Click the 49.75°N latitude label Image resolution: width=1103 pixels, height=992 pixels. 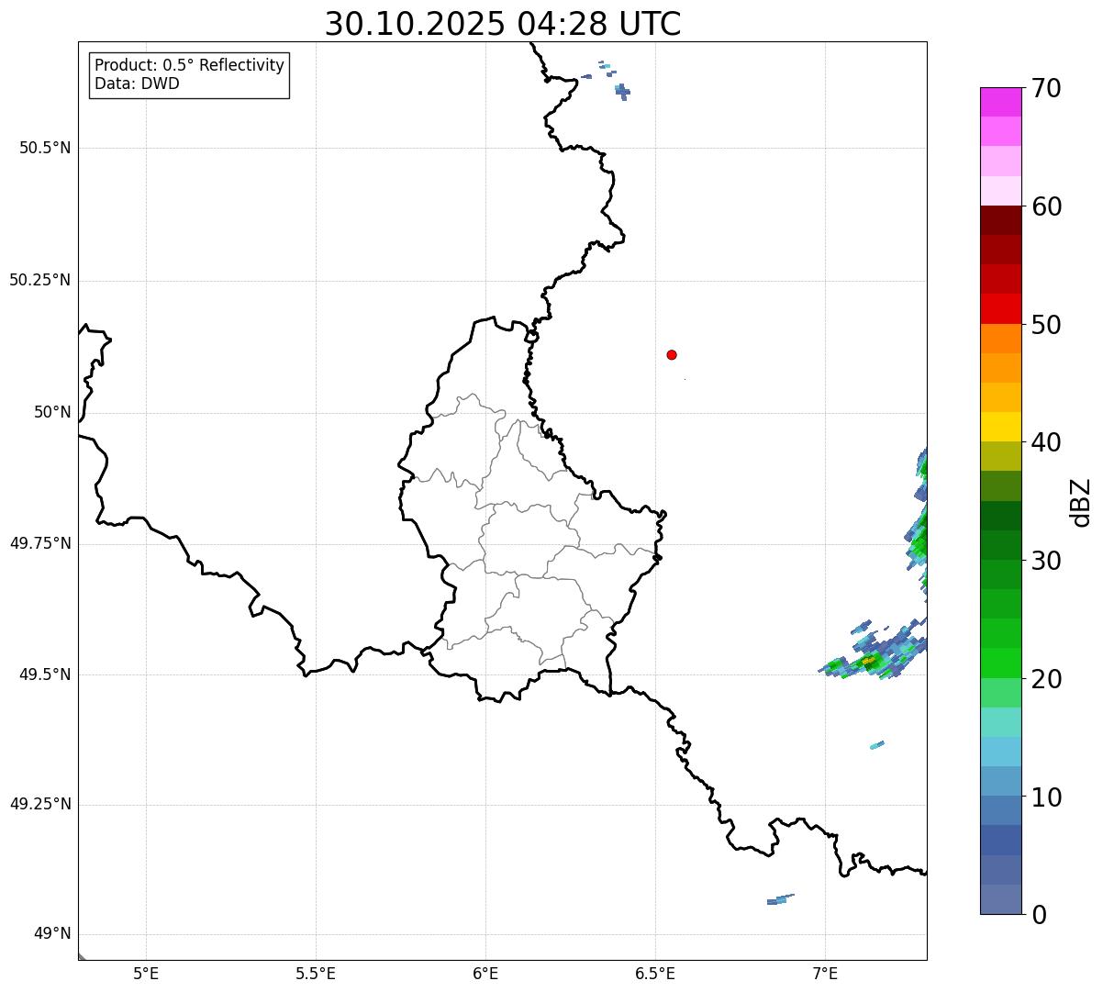pyautogui.click(x=40, y=543)
